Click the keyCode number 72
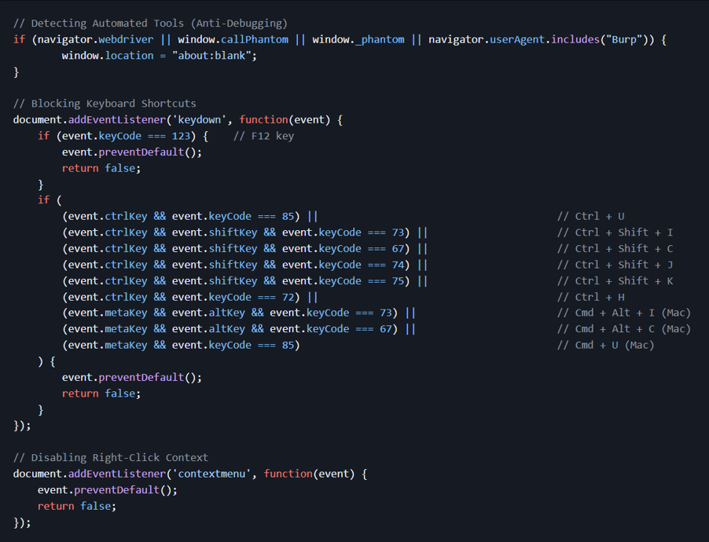Image resolution: width=709 pixels, height=542 pixels. coord(291,297)
